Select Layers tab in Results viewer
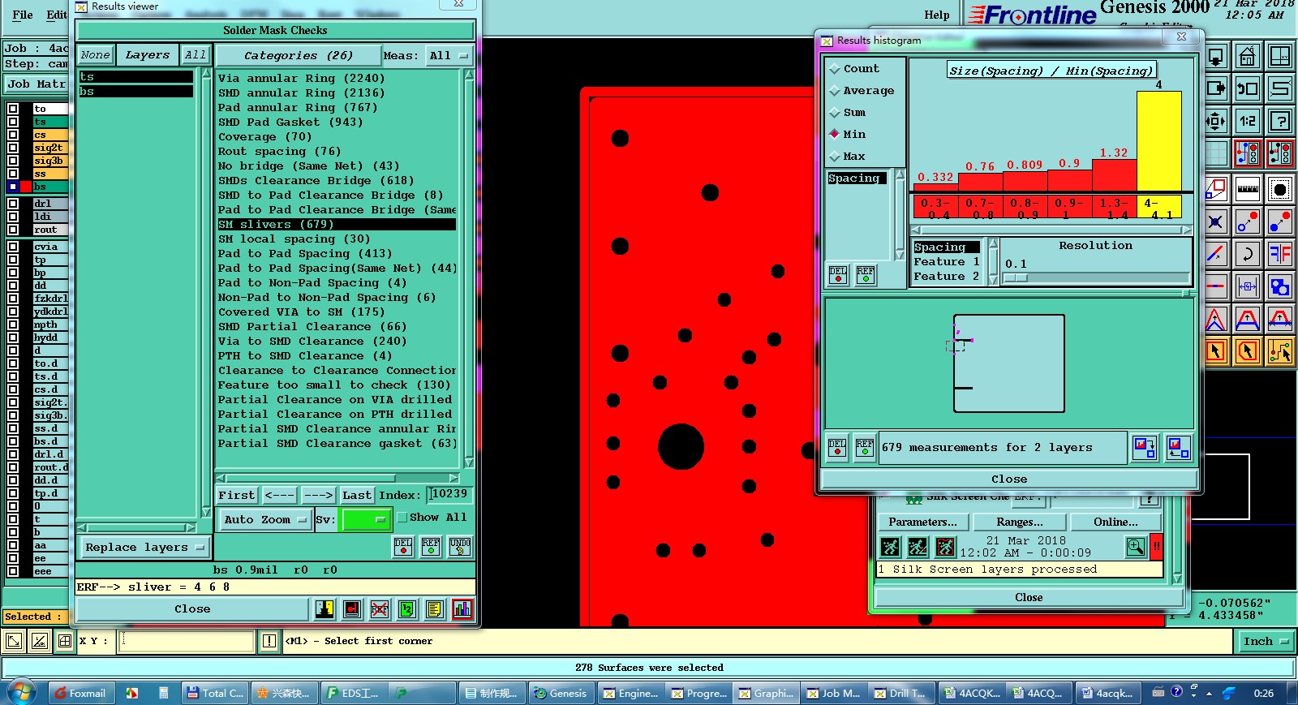The width and height of the screenshot is (1298, 705). 148,55
